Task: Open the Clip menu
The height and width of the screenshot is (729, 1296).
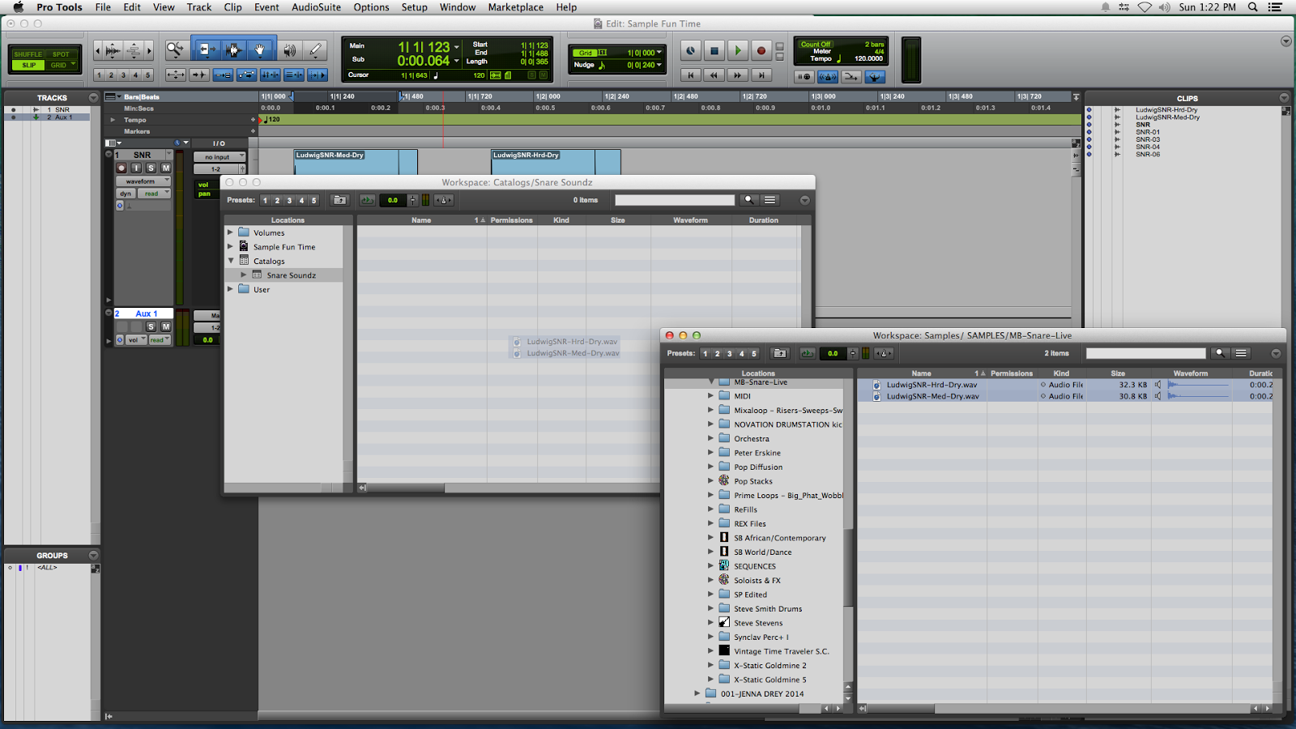Action: (x=233, y=7)
